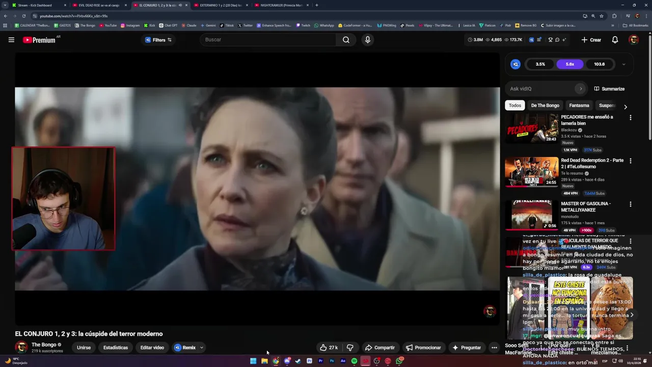Select the De The Bongo chip
652x367 pixels.
click(545, 106)
